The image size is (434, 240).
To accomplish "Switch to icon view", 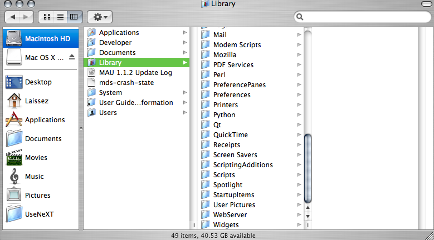I will pyautogui.click(x=47, y=17).
